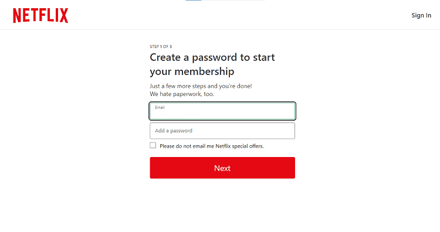Click the word 'Next' on button

point(222,168)
